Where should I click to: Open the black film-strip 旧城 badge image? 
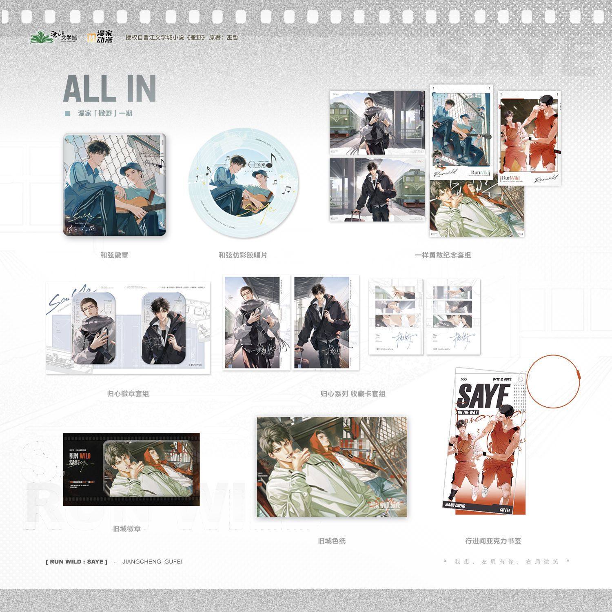[131, 469]
